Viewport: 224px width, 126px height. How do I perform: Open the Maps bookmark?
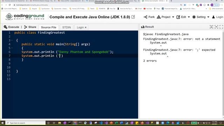[x=157, y=8]
